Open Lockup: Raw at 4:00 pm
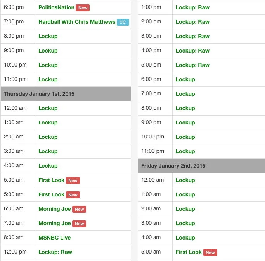265x261 pixels. click(x=193, y=51)
